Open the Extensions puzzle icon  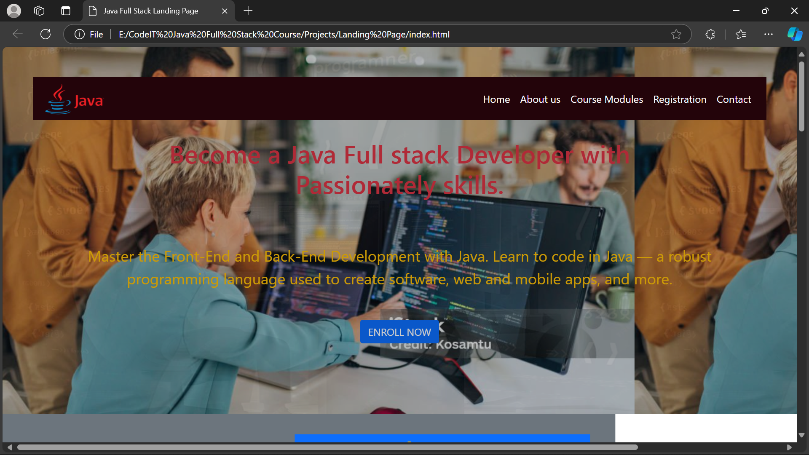[x=710, y=34]
